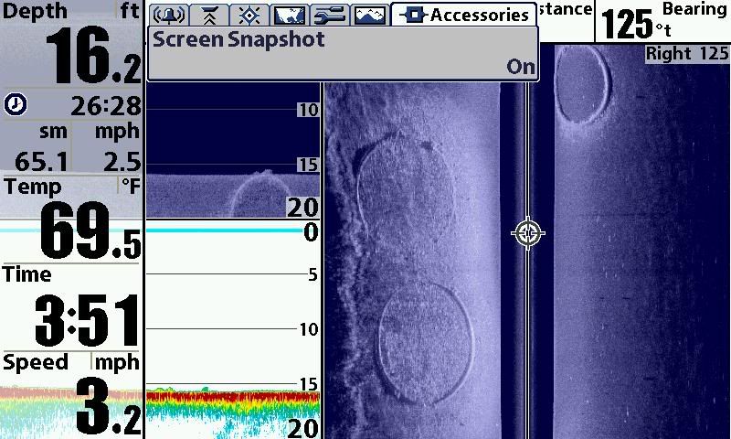Open the Alarms tab bell icon
The width and height of the screenshot is (731, 439).
[169, 16]
